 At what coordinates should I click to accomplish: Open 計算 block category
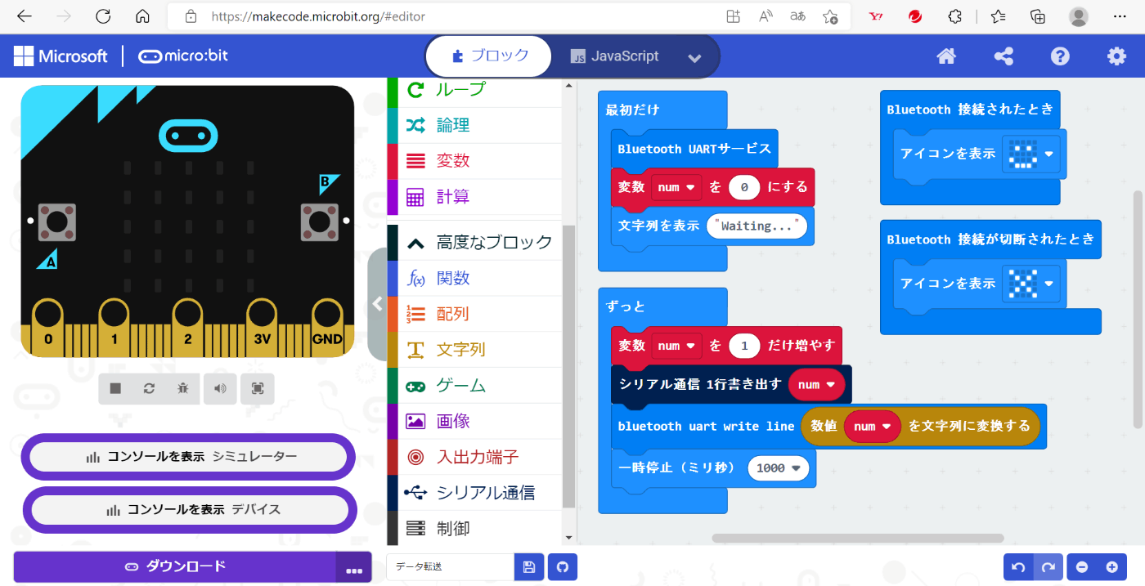point(474,197)
